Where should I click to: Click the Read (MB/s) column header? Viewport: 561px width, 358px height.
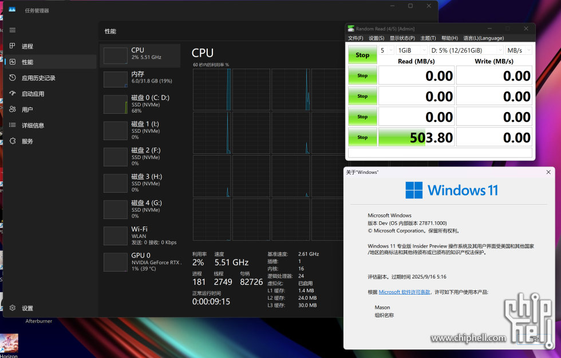pyautogui.click(x=416, y=61)
